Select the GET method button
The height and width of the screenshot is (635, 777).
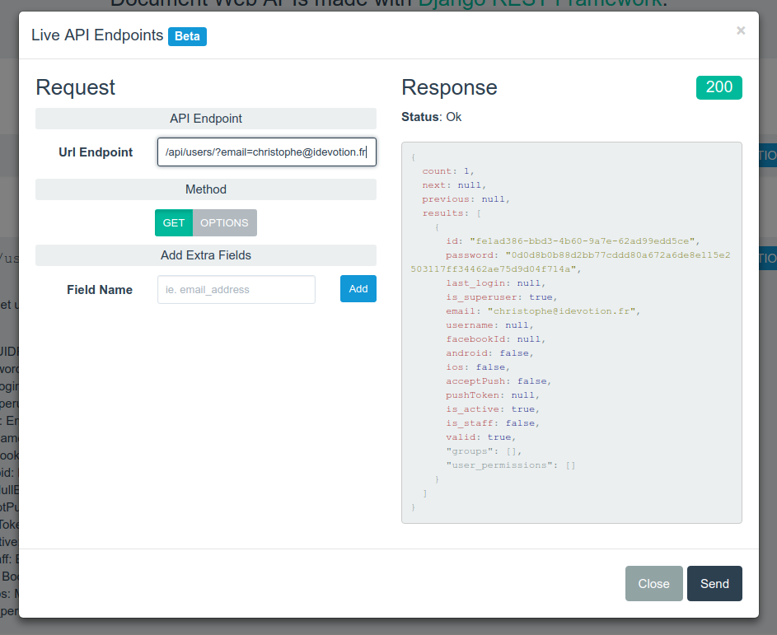point(174,223)
